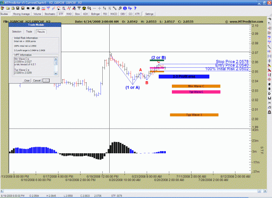Open the Settings button in studies bar

149,14
